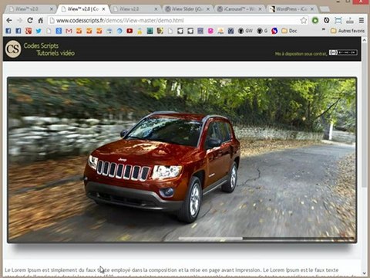Click the Jeep slide image
The width and height of the screenshot is (370, 278).
tap(182, 160)
